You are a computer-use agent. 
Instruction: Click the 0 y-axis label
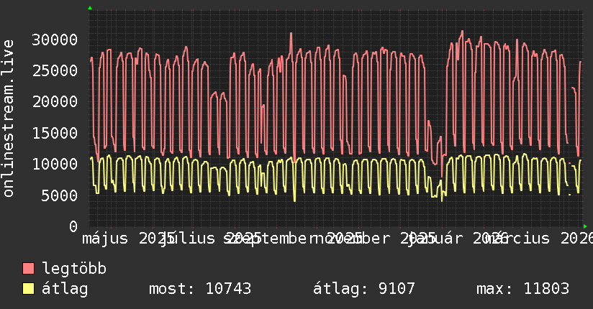click(x=73, y=226)
